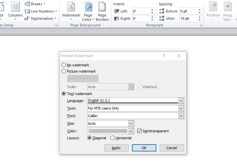This screenshot has height=165, width=237.
Task: Click the Indent Left icon
Action: 117,11
